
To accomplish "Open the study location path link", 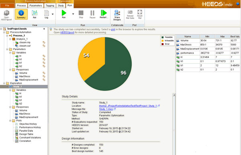I will pyautogui.click(x=128, y=106).
